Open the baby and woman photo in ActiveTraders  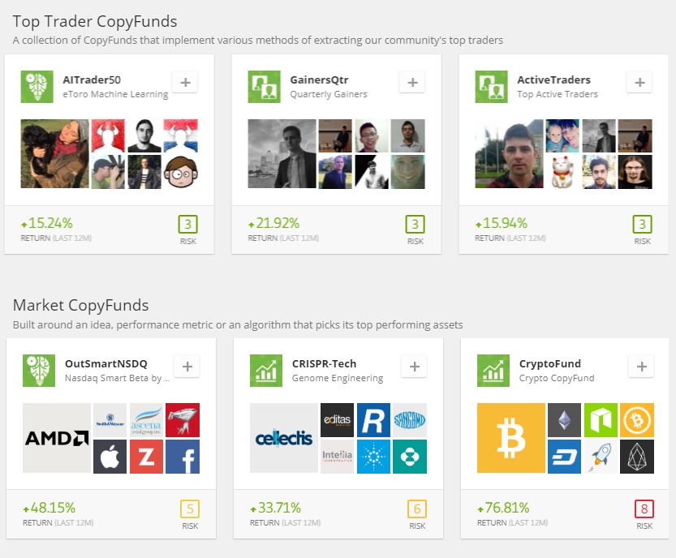562,135
